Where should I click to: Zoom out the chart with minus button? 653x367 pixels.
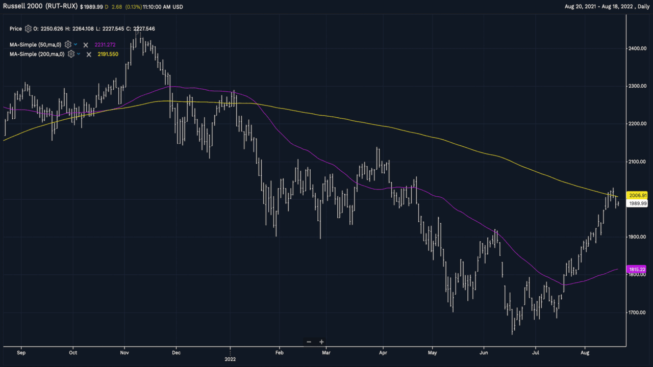coord(309,342)
